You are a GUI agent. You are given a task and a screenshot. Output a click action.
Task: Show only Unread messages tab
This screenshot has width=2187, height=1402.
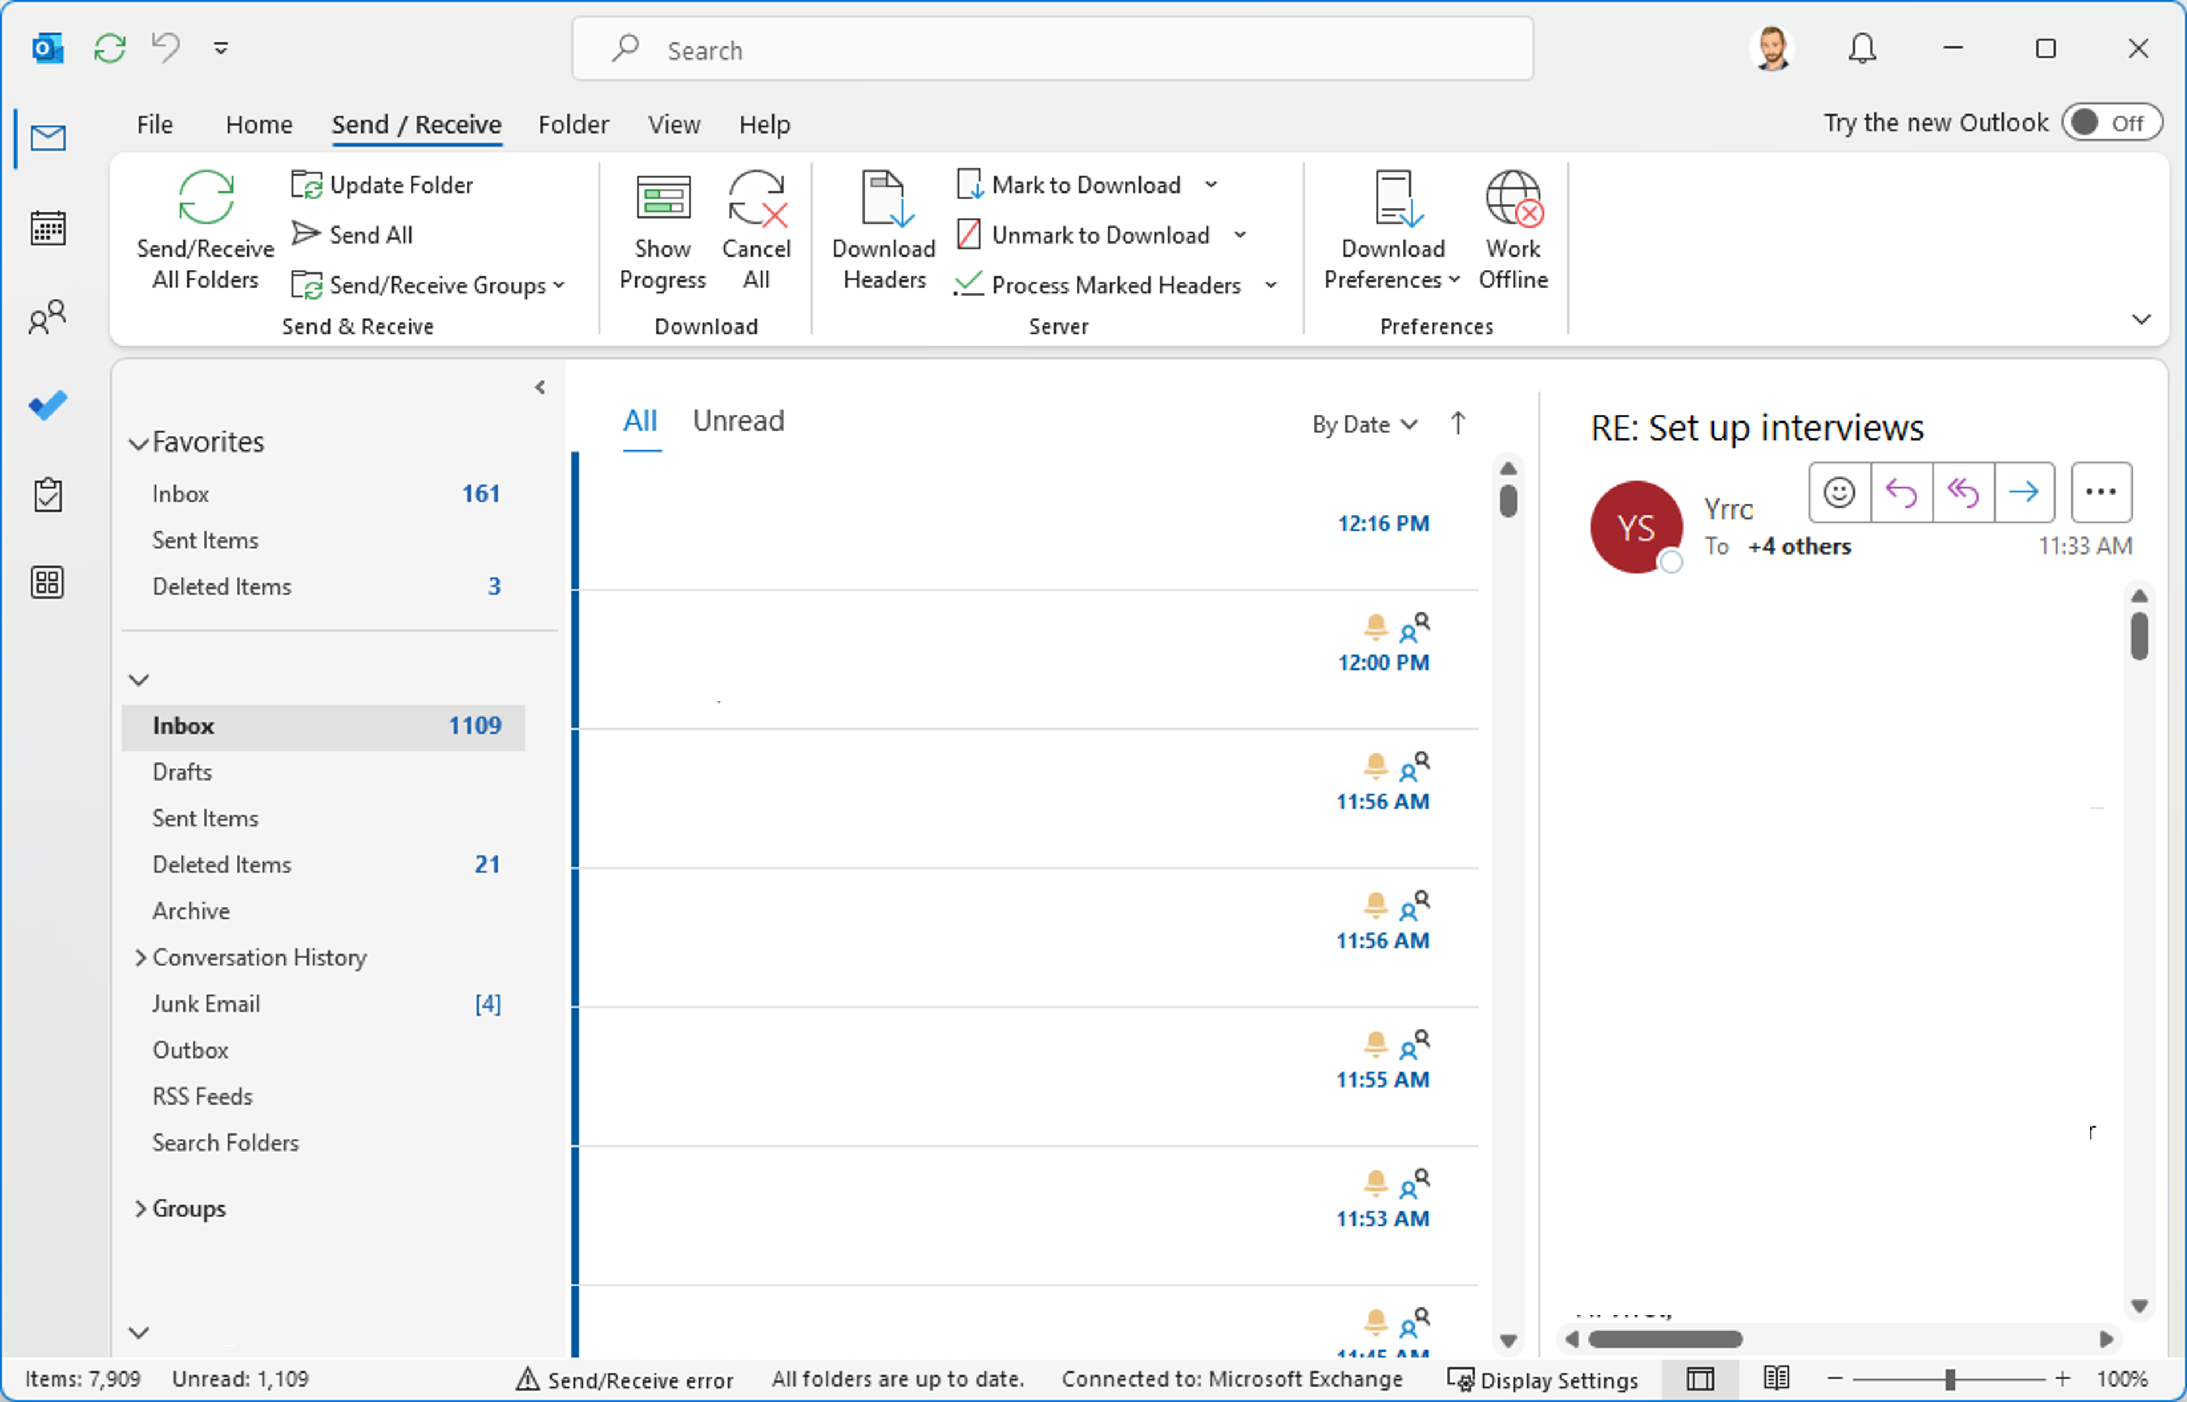[x=738, y=420]
